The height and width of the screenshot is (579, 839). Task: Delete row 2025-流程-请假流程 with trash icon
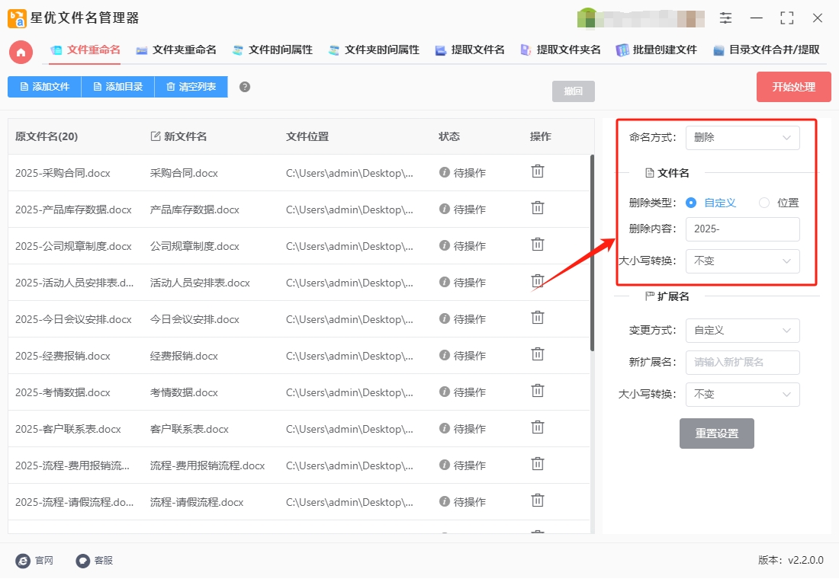537,501
